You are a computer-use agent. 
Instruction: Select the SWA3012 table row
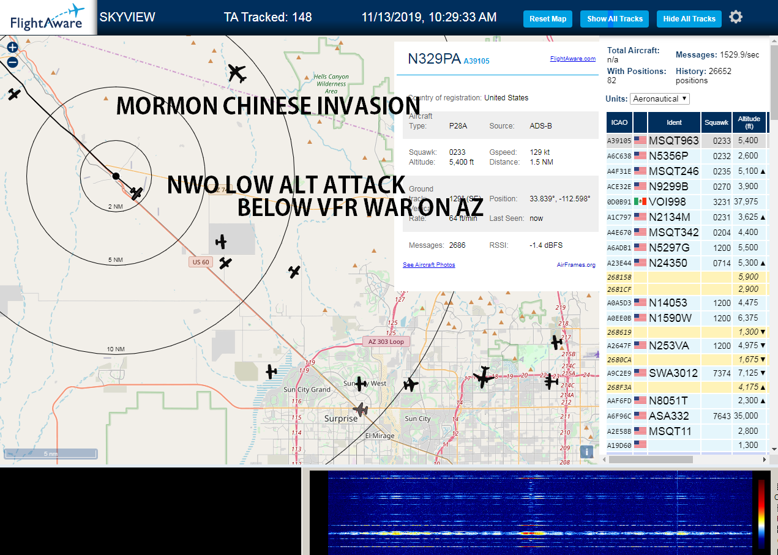pos(687,373)
